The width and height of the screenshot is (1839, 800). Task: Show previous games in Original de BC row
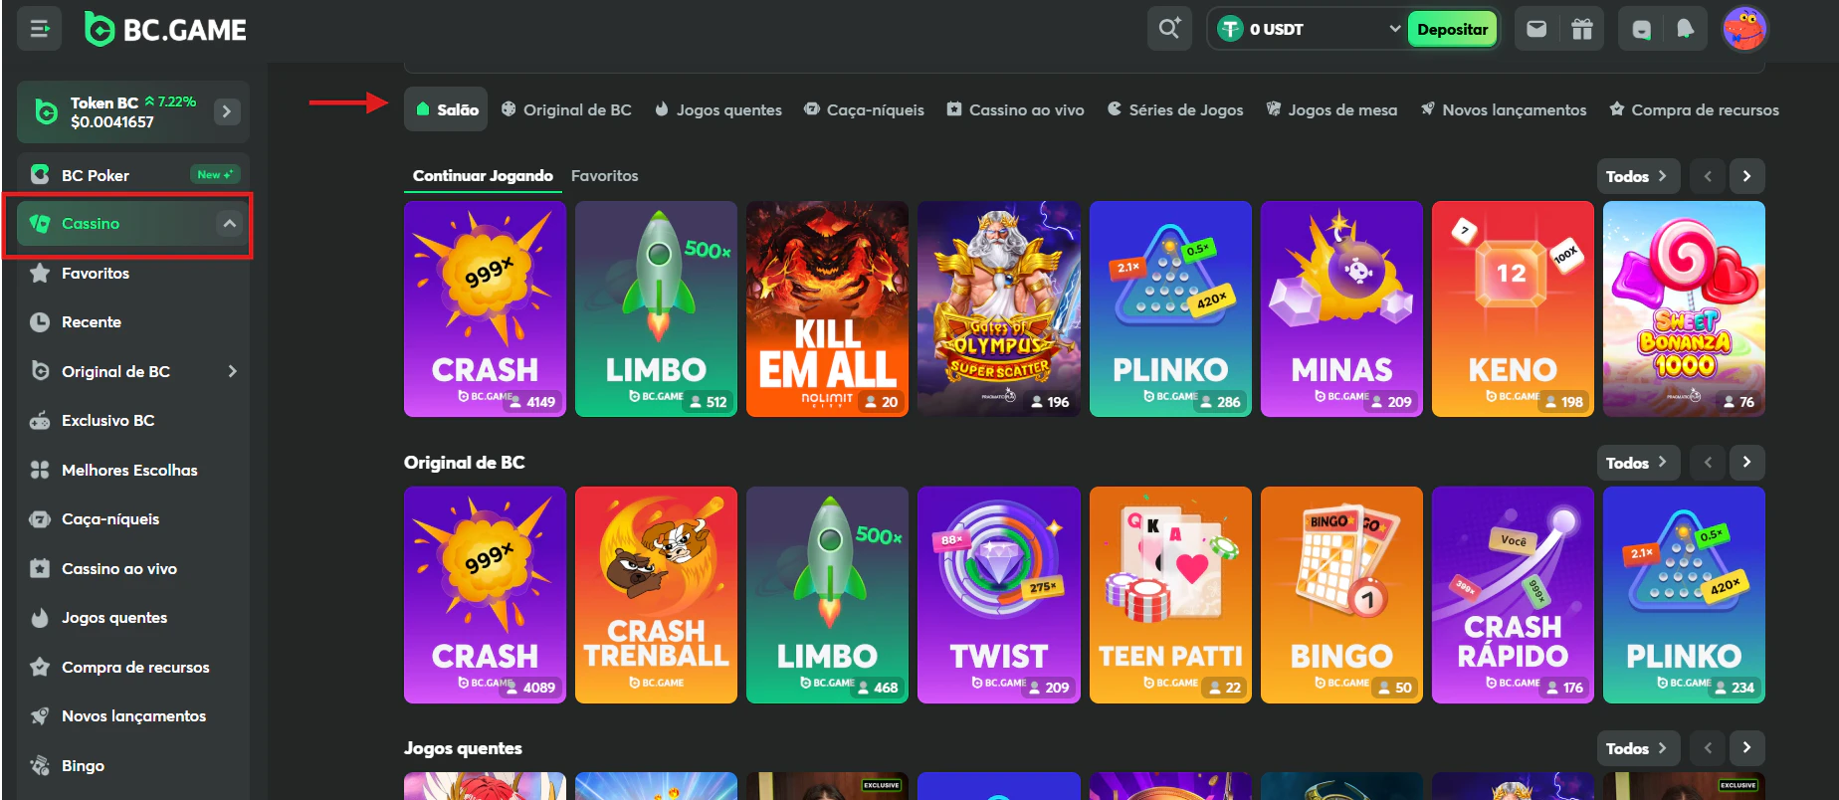[1708, 462]
